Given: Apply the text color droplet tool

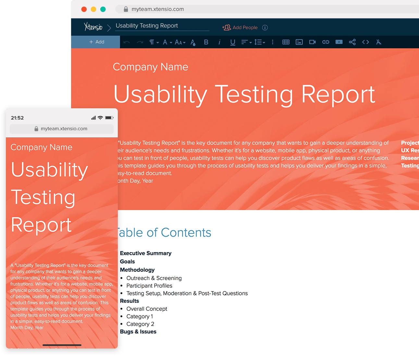Looking at the screenshot, I should coord(193,42).
